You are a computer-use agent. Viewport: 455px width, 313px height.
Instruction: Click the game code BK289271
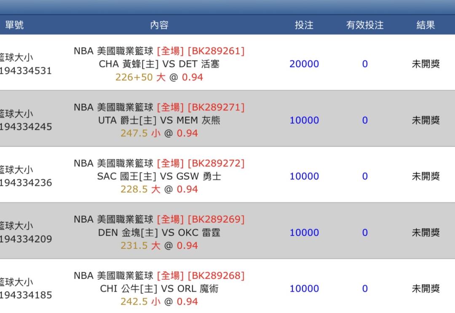click(216, 107)
